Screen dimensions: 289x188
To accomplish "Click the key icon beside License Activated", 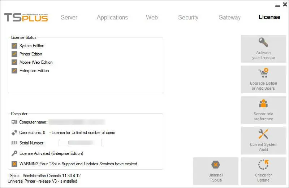I will [x=14, y=153].
